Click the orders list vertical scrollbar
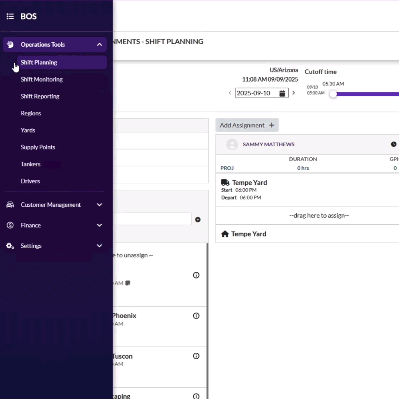The height and width of the screenshot is (399, 399). pos(208,321)
